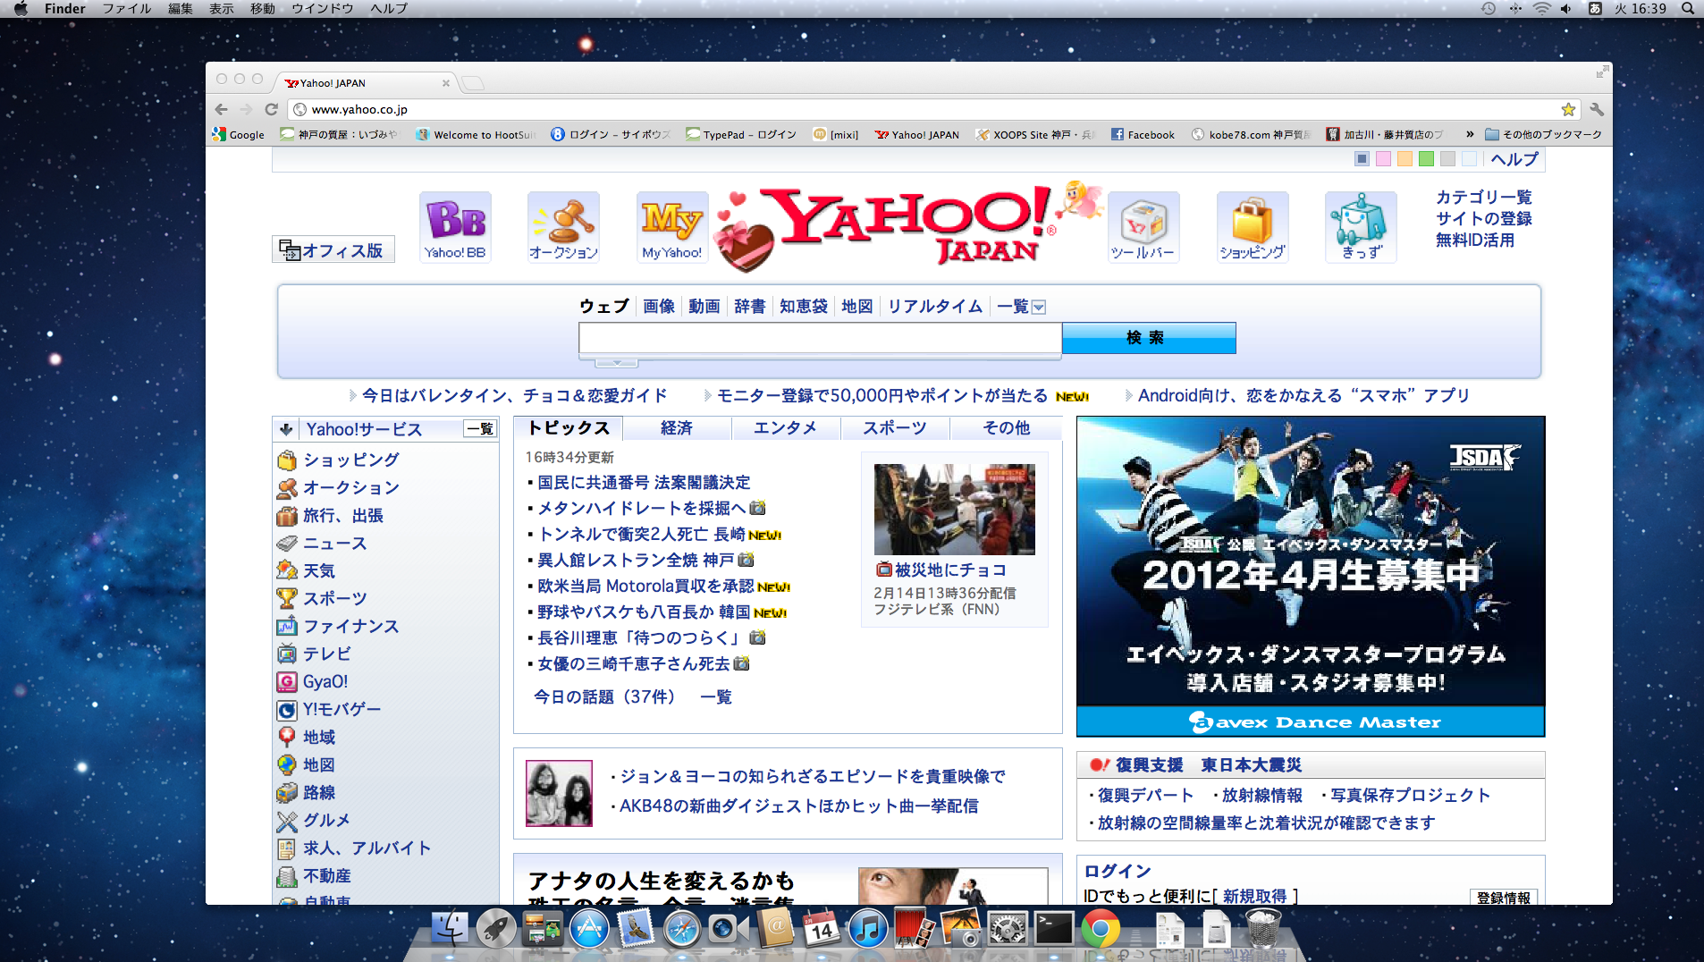Click the オフィス版 button
1704x962 pixels.
(333, 250)
